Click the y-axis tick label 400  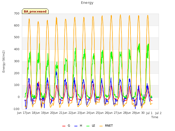point(17,49)
